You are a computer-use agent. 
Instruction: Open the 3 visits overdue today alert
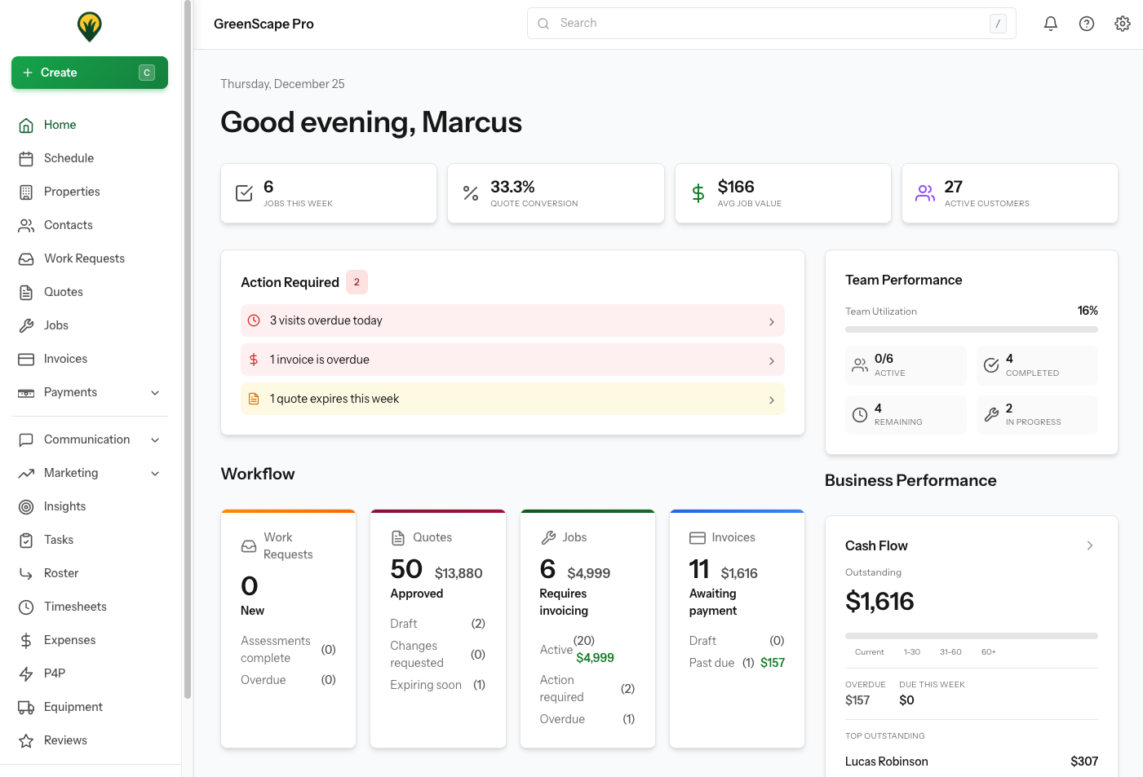[512, 320]
